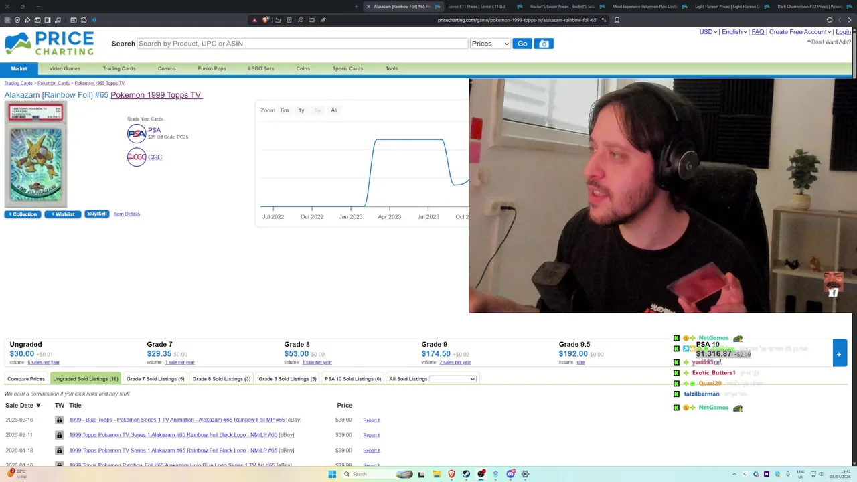Image resolution: width=857 pixels, height=482 pixels.
Task: Click the browser forward arrow icon
Action: 850,20
